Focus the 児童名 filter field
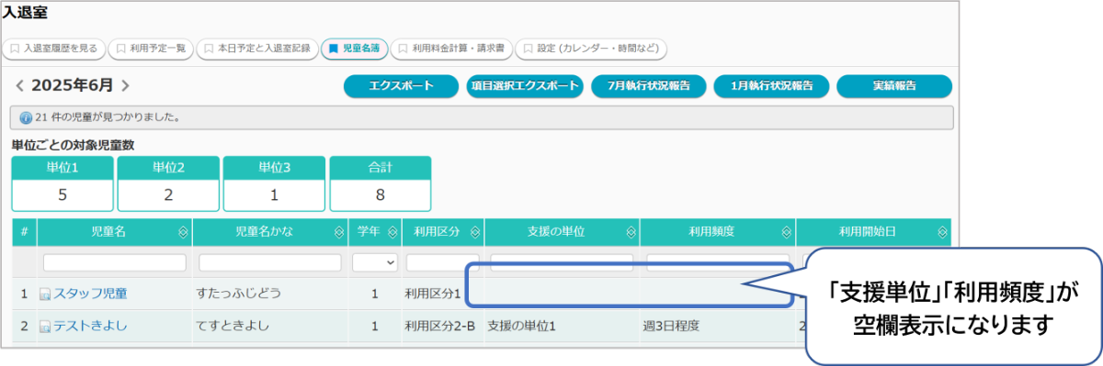Screen dimensions: 1103x366 pos(114,262)
